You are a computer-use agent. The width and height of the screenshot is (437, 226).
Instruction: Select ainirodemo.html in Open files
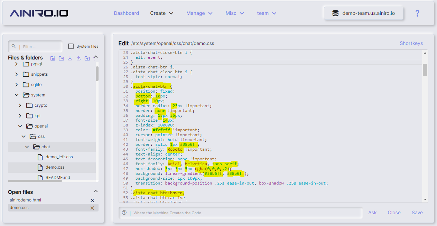click(26, 200)
